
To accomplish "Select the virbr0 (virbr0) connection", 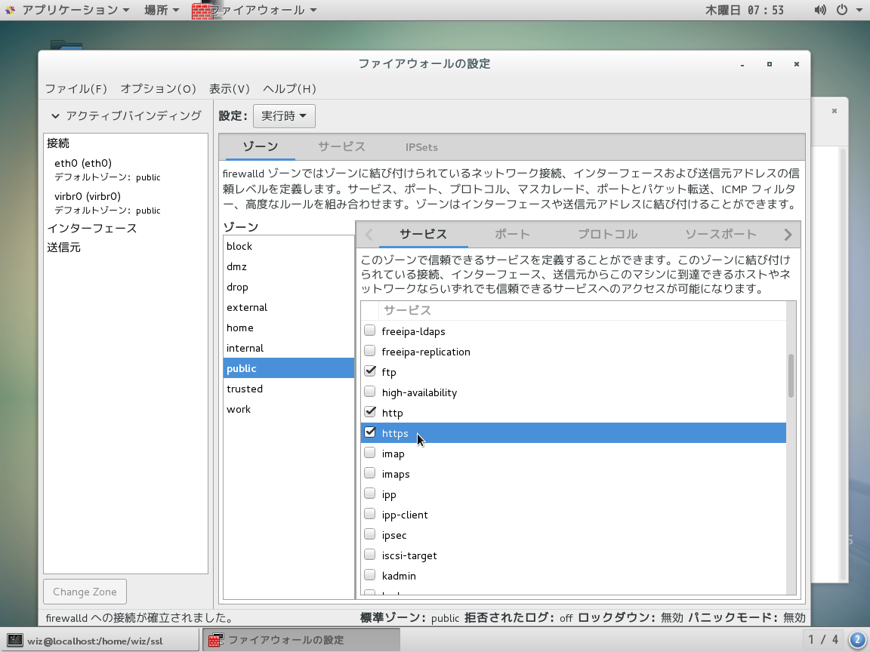I will tap(125, 203).
